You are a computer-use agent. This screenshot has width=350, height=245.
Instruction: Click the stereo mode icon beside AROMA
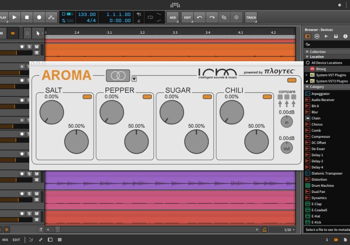point(118,76)
